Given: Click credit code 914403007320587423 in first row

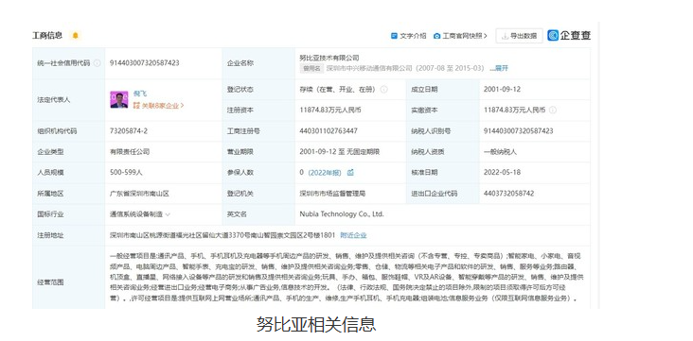Looking at the screenshot, I should click(145, 63).
